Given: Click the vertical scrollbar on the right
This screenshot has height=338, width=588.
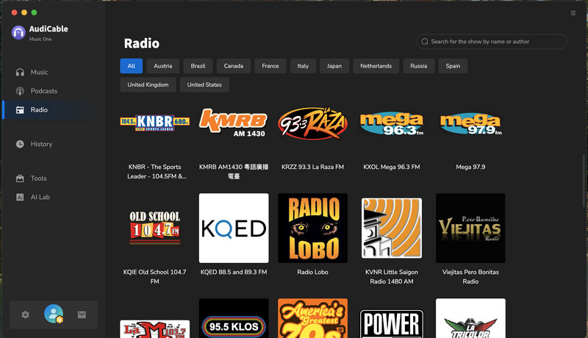Looking at the screenshot, I should click(x=584, y=181).
